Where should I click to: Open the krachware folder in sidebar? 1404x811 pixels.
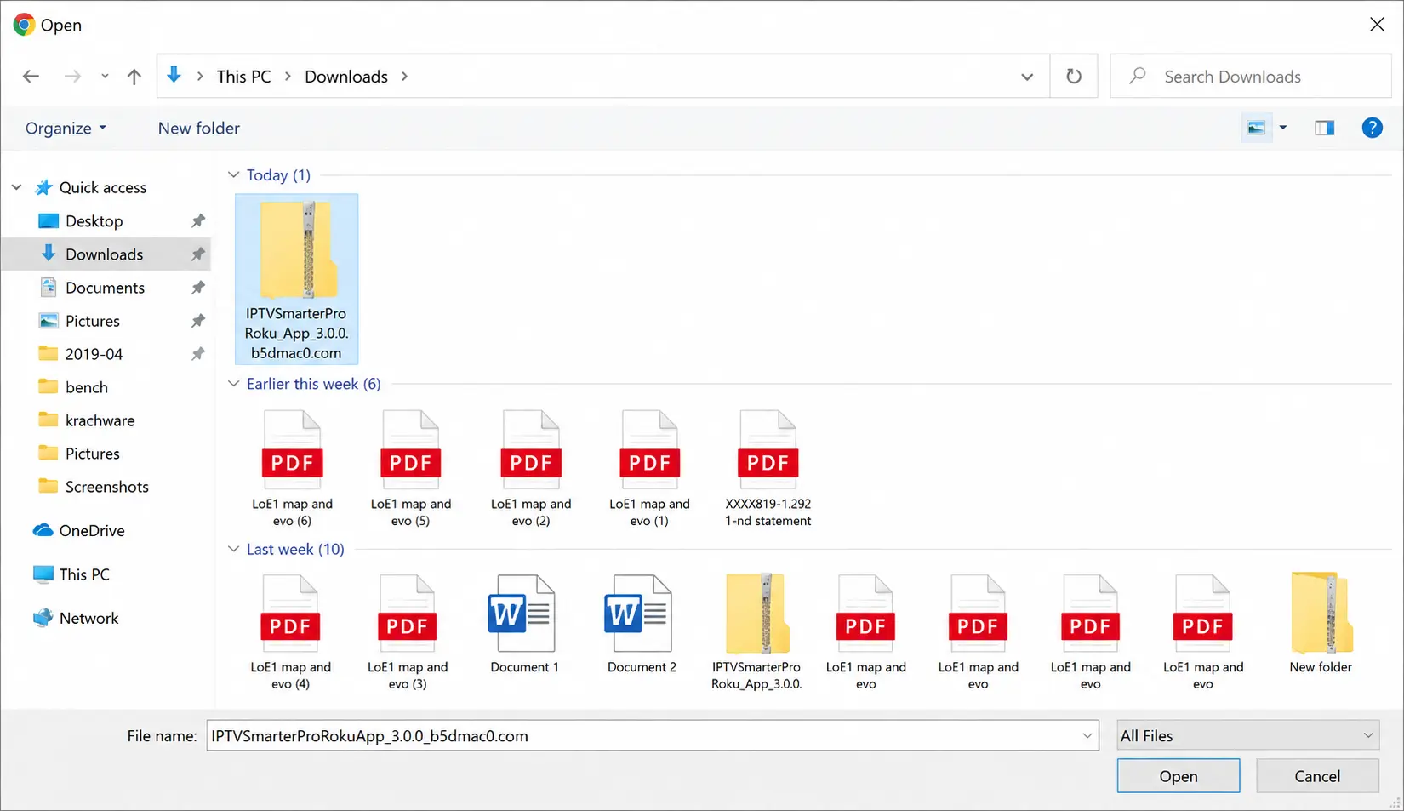pyautogui.click(x=100, y=420)
